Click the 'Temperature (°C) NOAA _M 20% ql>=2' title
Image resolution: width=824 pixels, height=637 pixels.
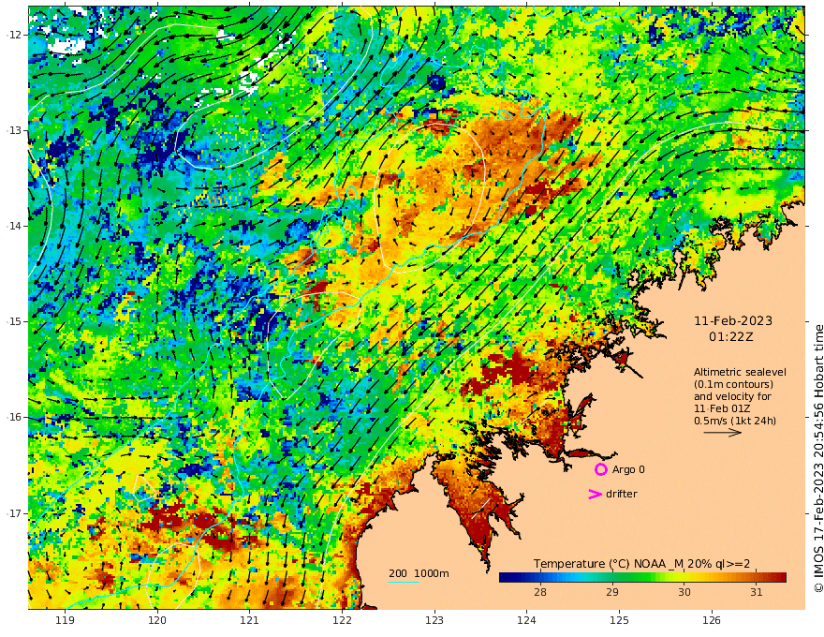[x=641, y=564]
